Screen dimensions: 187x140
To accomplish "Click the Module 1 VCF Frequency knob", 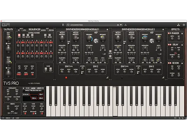I will pos(89,39).
